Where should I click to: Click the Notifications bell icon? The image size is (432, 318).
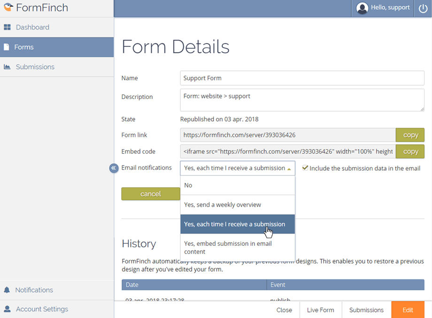(x=7, y=290)
